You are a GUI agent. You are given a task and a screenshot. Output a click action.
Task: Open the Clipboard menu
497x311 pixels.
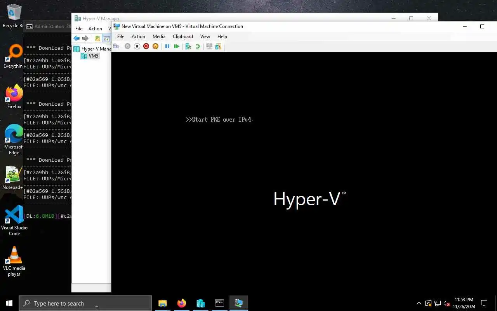183,37
